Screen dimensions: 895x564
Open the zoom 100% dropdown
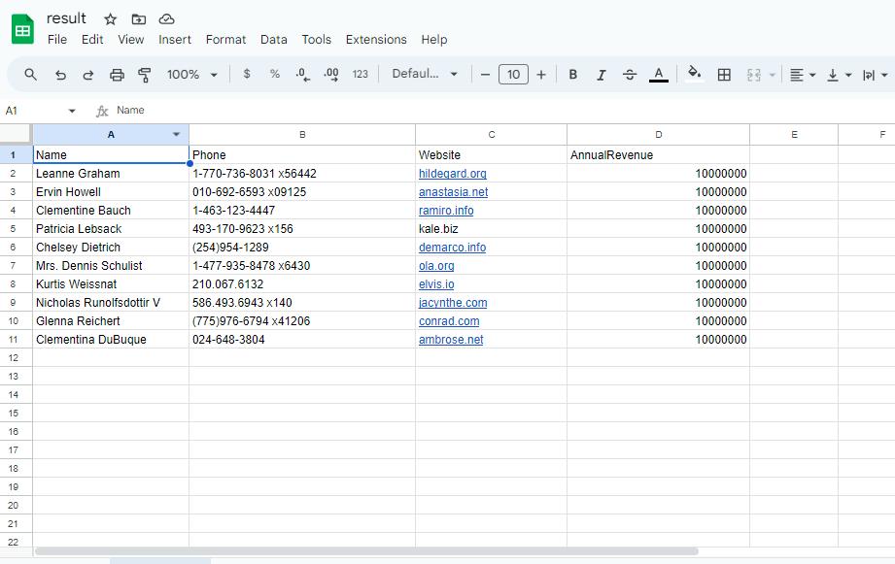(x=191, y=75)
